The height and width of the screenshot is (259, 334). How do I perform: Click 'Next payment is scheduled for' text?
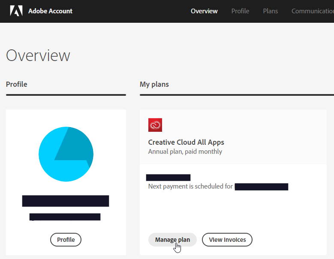(x=190, y=186)
